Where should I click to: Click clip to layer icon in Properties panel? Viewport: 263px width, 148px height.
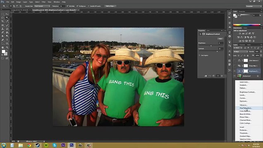206,76
